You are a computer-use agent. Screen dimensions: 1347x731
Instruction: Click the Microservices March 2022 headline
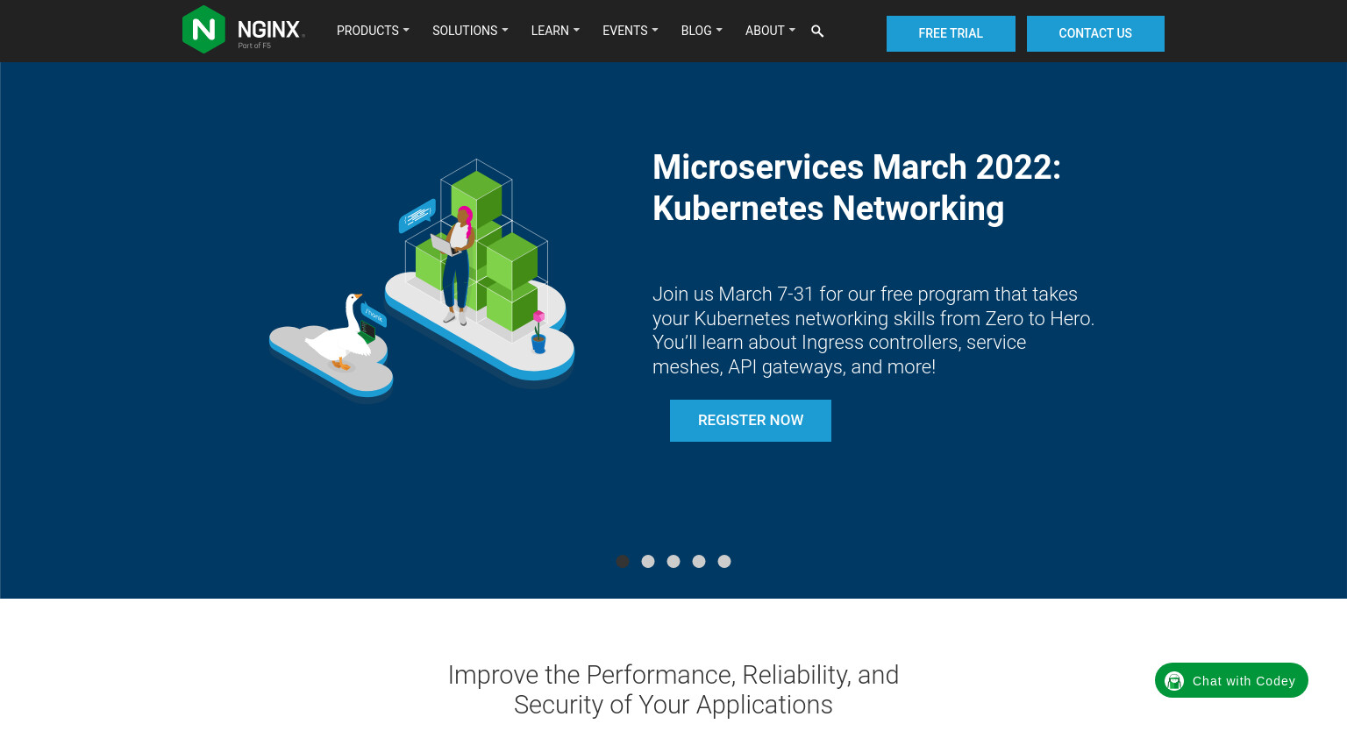click(857, 188)
